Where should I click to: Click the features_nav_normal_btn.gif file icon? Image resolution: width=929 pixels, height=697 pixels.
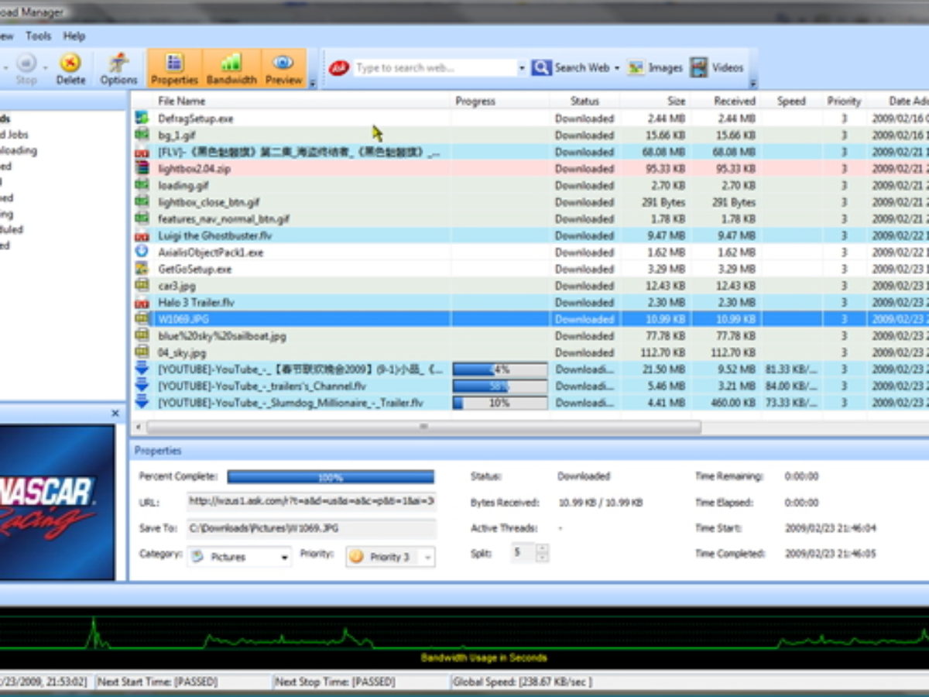point(142,218)
